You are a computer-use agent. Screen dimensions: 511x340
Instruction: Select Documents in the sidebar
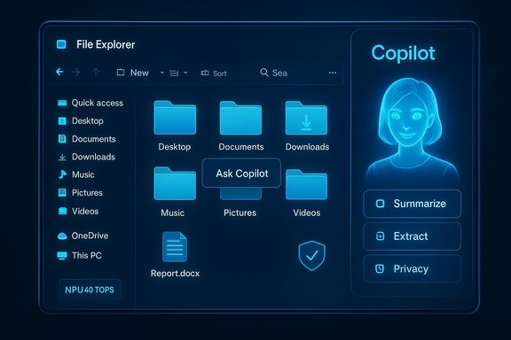tap(87, 139)
